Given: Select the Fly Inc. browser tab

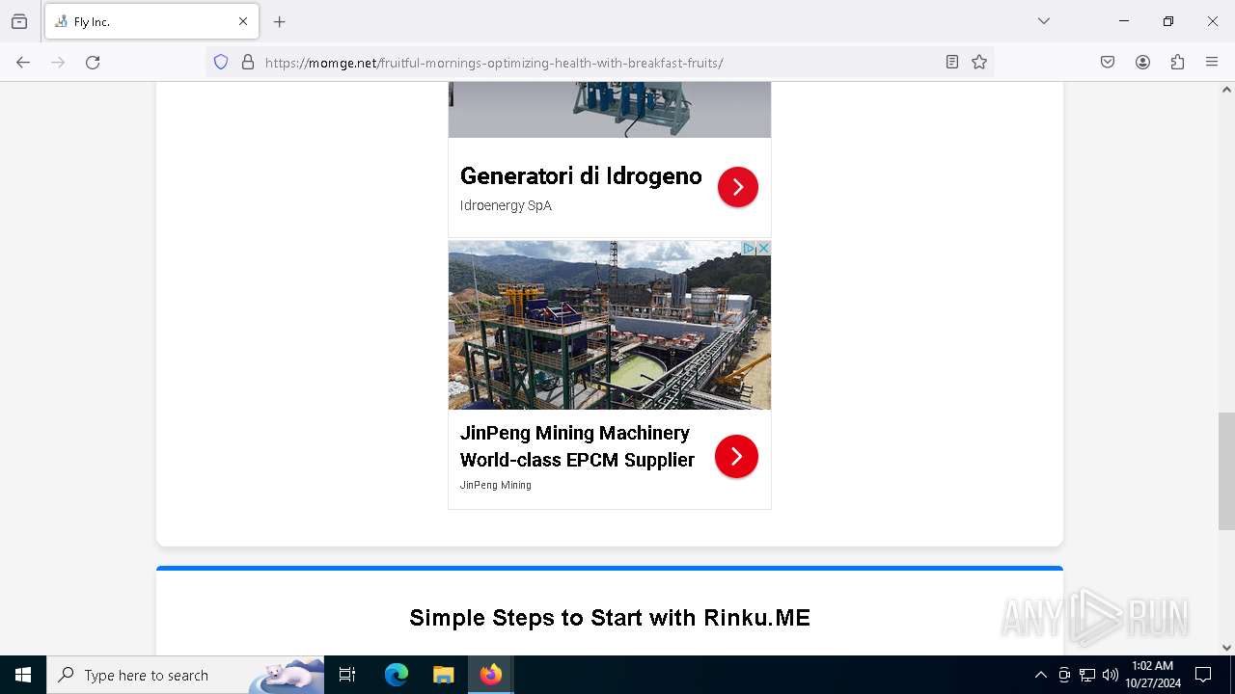Looking at the screenshot, I should click(x=151, y=21).
